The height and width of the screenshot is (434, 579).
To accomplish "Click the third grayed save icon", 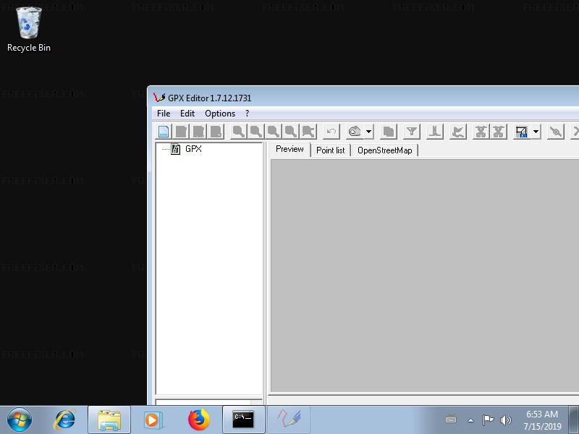I will (x=216, y=132).
